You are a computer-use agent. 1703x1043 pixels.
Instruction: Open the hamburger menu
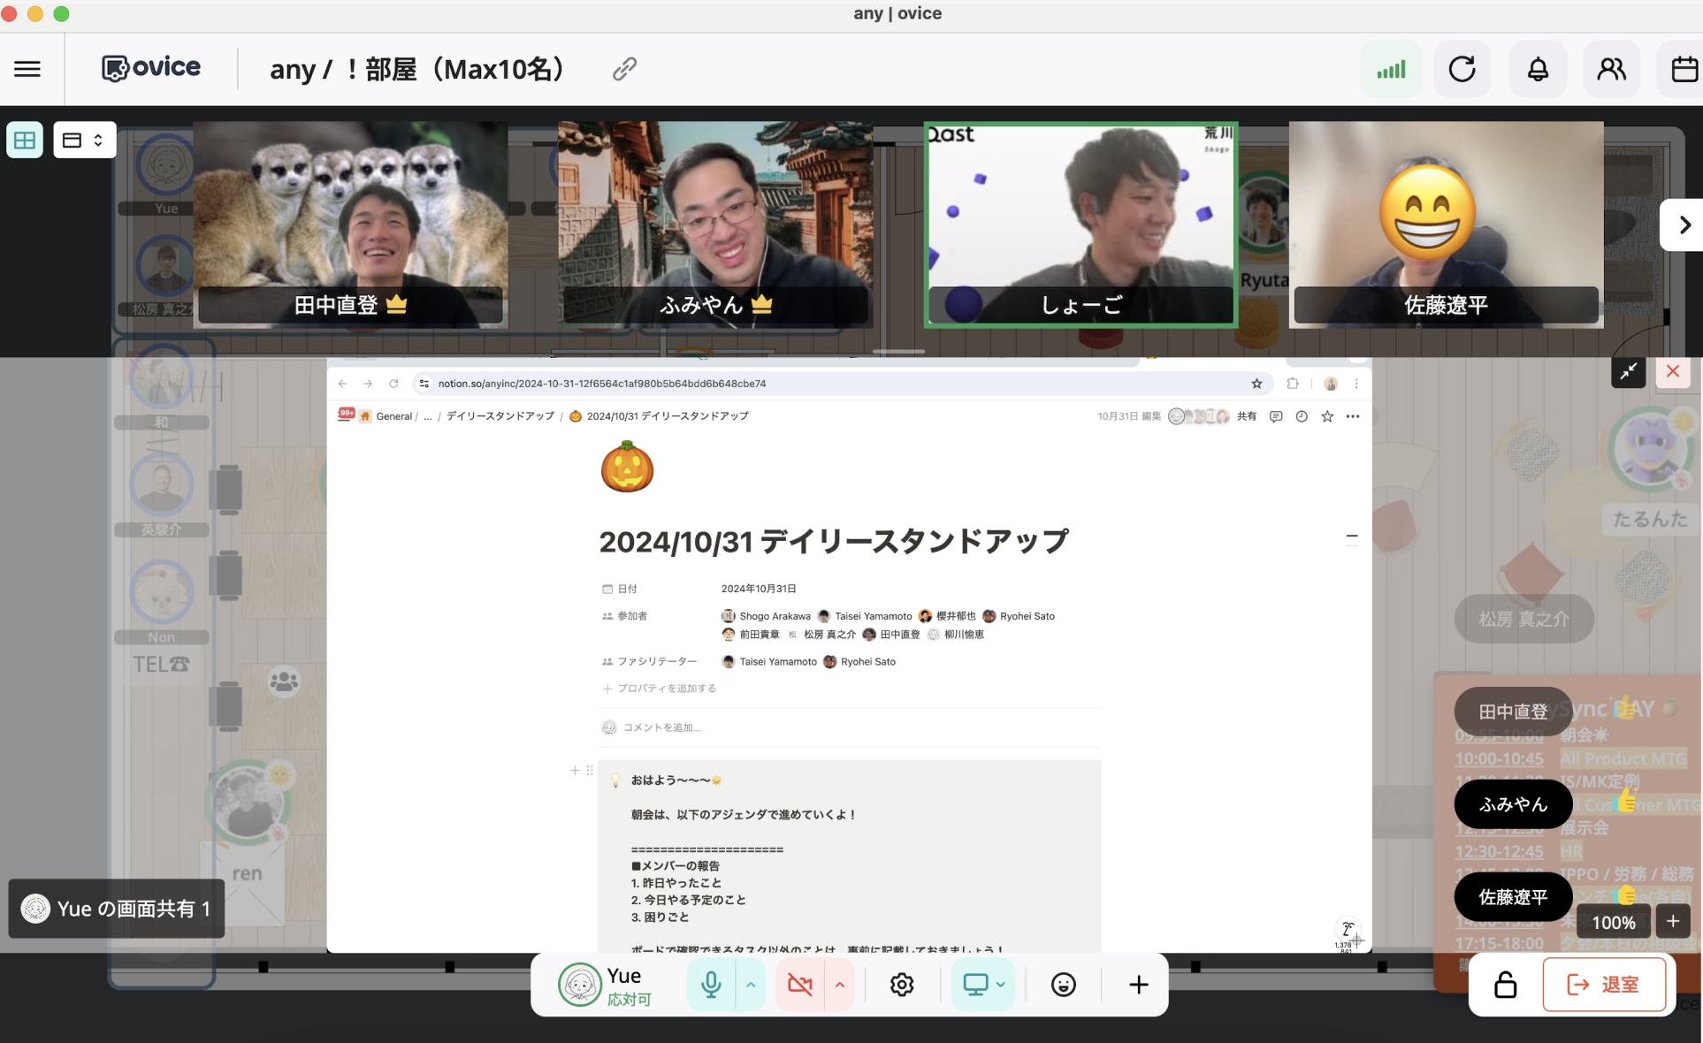[x=27, y=69]
